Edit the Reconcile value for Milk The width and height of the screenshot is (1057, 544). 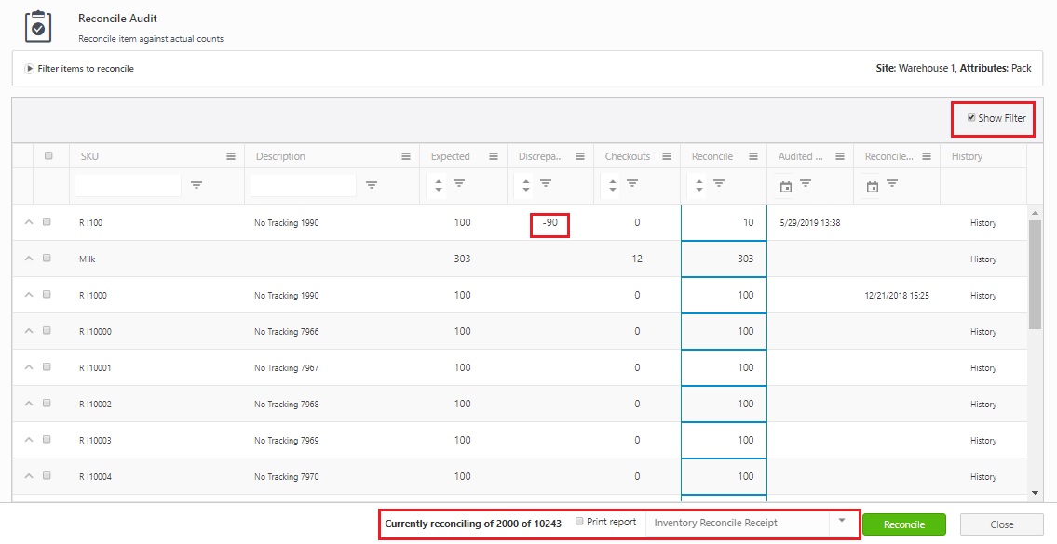coord(724,259)
